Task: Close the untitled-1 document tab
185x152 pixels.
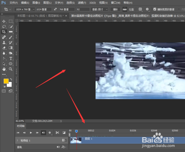Action: (x=66, y=16)
